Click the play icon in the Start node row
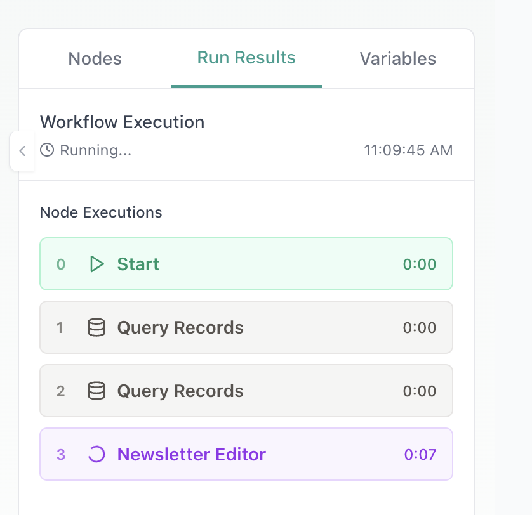Image resolution: width=532 pixels, height=515 pixels. coord(96,264)
